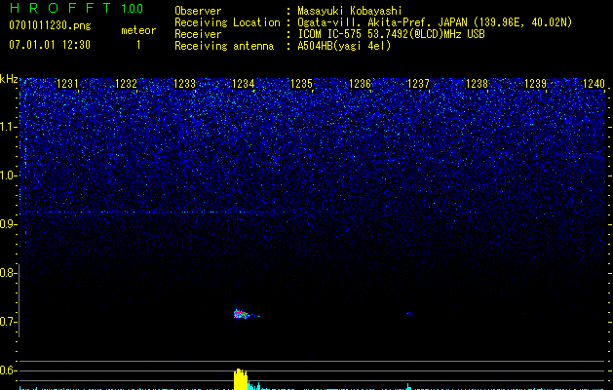Click the yellow signal-strength peak bar
Image resolution: width=613 pixels, height=390 pixels.
241,379
